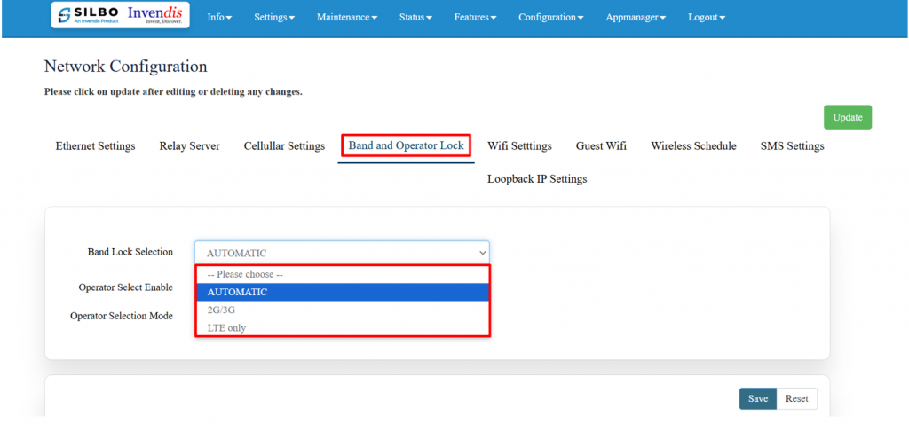Image resolution: width=909 pixels, height=424 pixels.
Task: Open the Maintenance menu
Action: (x=346, y=17)
